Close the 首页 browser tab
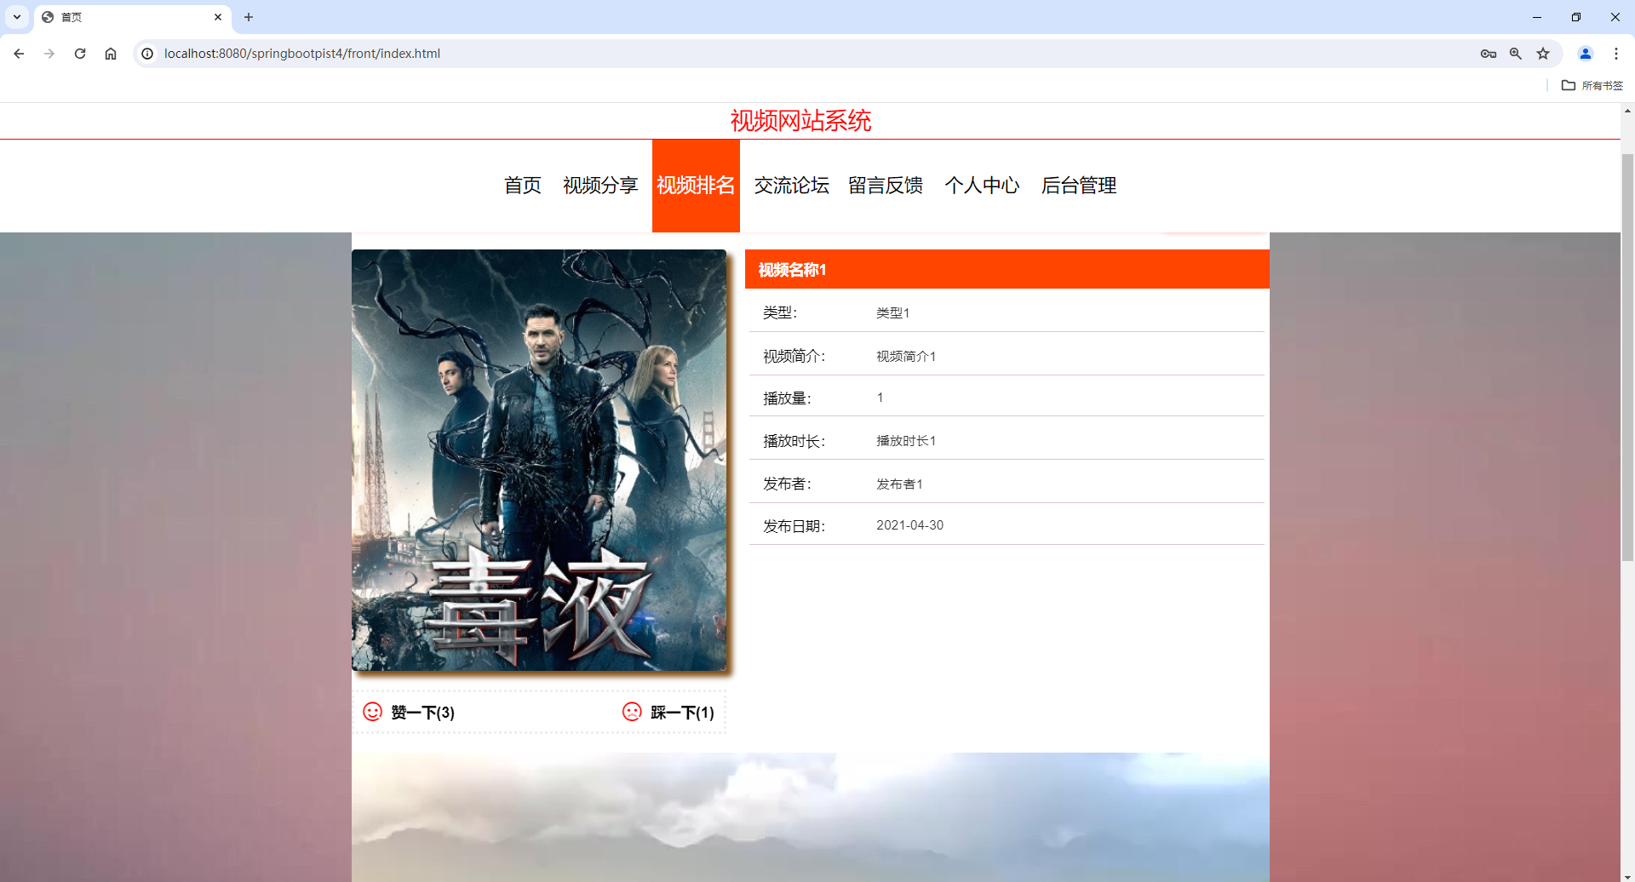This screenshot has width=1635, height=882. coord(218,17)
